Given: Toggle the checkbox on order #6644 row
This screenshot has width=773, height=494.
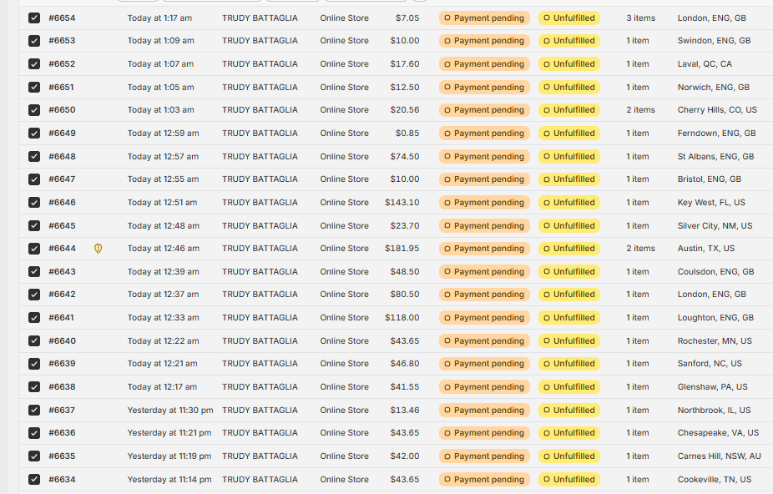Looking at the screenshot, I should [x=34, y=249].
